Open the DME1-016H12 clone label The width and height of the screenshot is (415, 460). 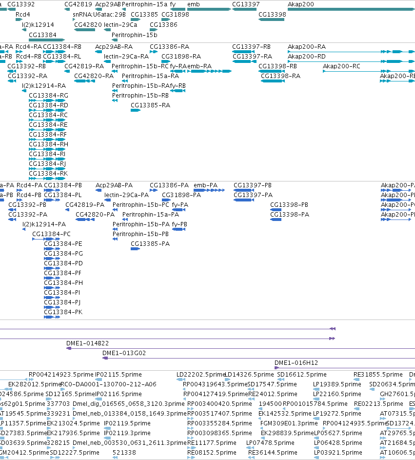296,362
